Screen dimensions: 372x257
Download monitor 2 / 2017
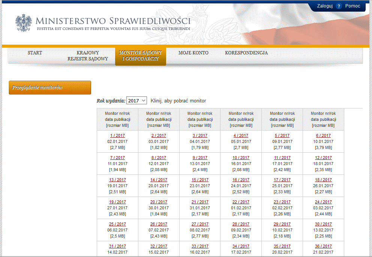(x=159, y=135)
